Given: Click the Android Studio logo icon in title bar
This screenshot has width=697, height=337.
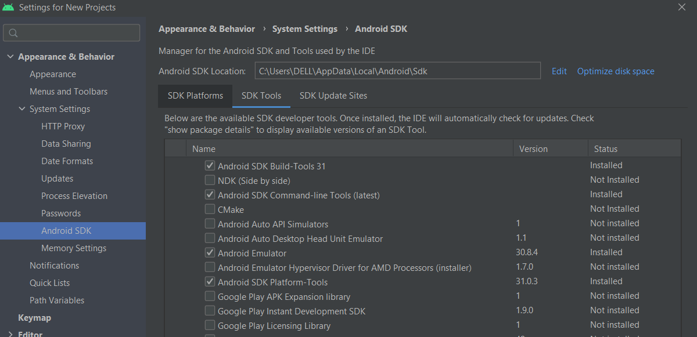Looking at the screenshot, I should tap(8, 8).
